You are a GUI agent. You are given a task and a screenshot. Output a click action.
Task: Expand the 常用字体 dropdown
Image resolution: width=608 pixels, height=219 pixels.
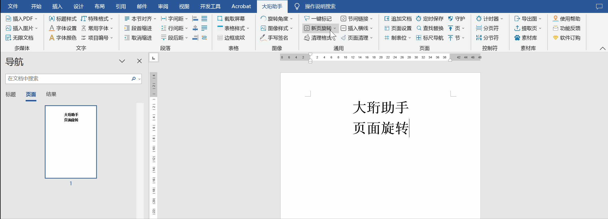click(x=112, y=28)
